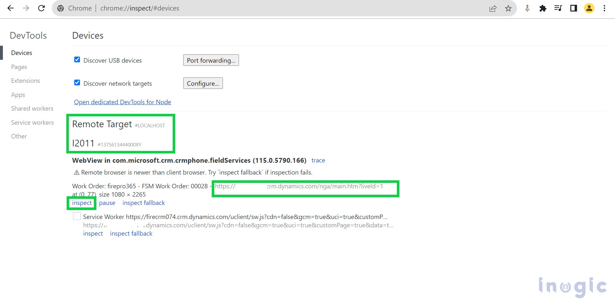
Task: Open the yellow profile avatar
Action: point(589,8)
